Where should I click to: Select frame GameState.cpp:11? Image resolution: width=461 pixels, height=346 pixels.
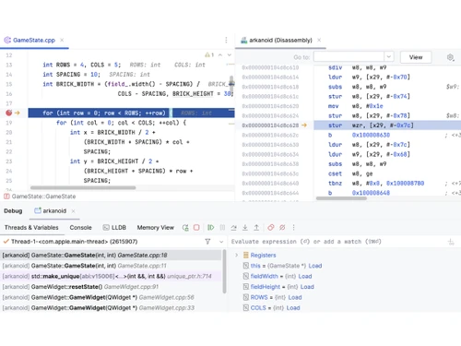[x=111, y=266]
